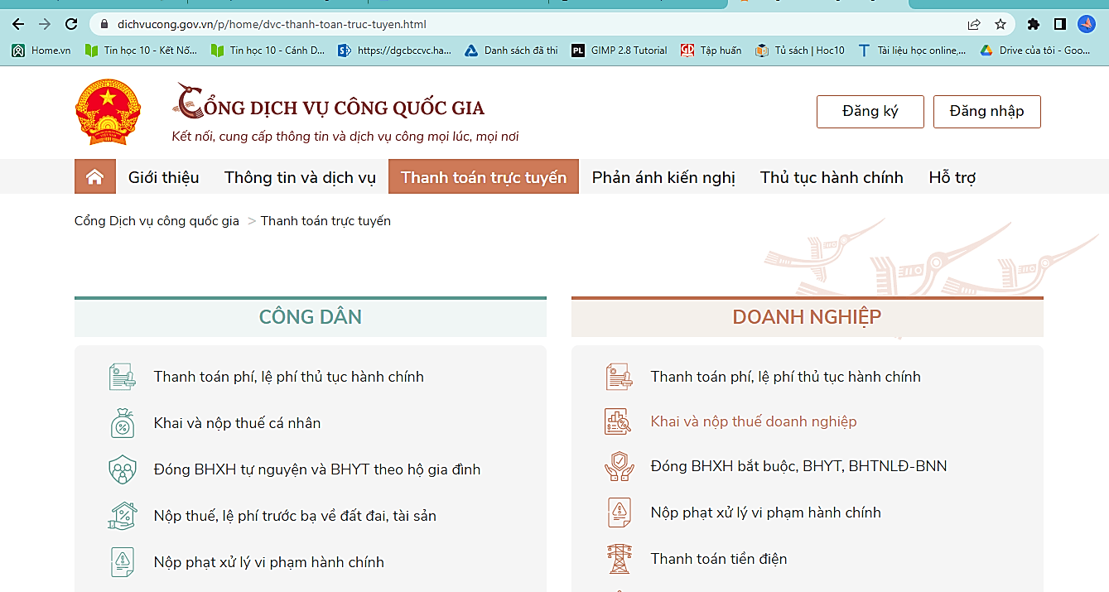Toggle the browser side panel icon
The image size is (1109, 592).
coord(1059,24)
